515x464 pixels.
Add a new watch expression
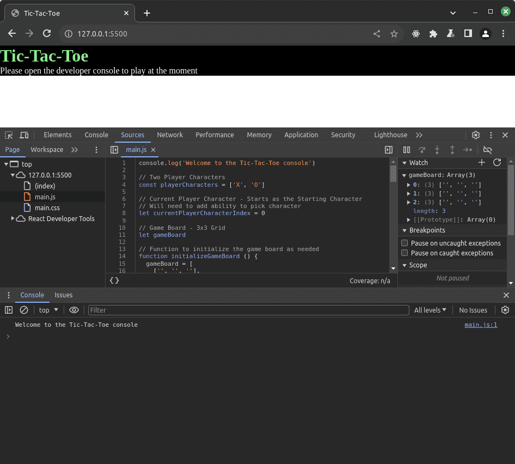pos(482,162)
